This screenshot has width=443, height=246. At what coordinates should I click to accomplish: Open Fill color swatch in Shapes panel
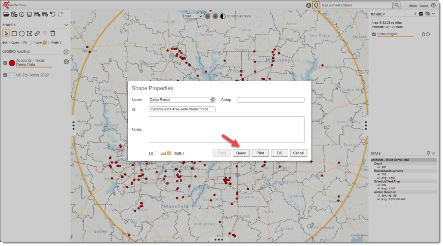tap(30, 43)
